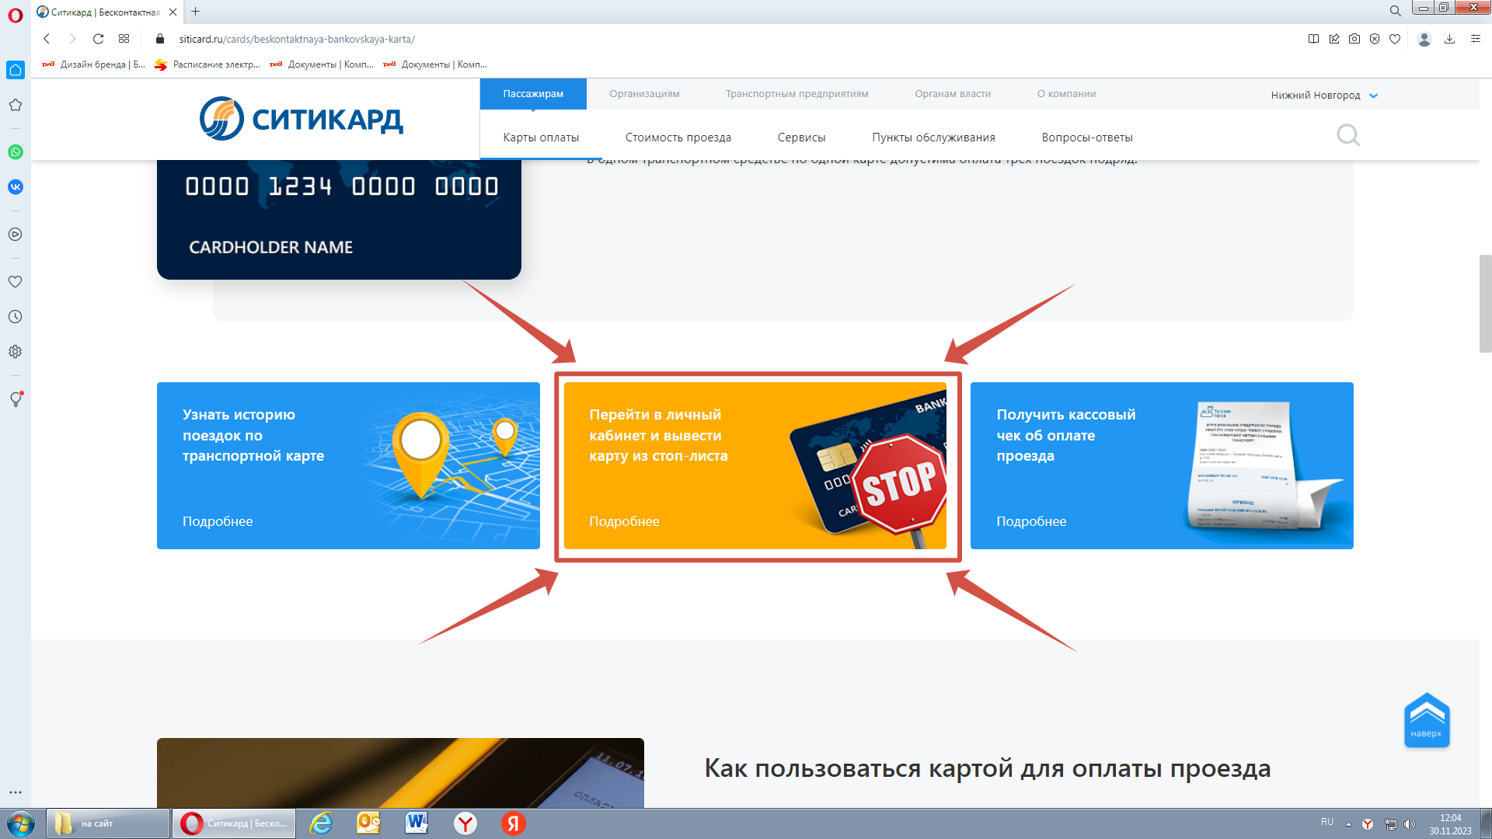Click the lightbulb tips icon in sidebar
Viewport: 1492px width, 839px height.
click(16, 399)
